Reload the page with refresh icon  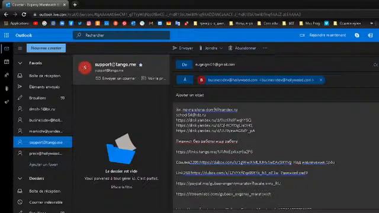pyautogui.click(x=24, y=14)
